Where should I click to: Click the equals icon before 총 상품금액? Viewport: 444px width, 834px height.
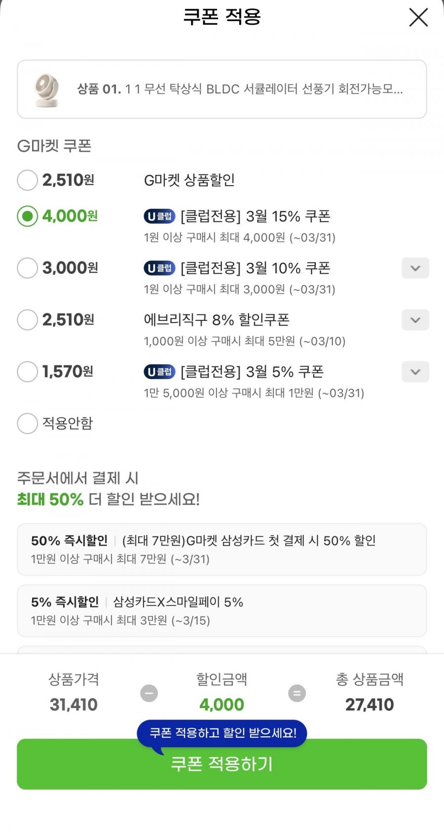pyautogui.click(x=297, y=693)
